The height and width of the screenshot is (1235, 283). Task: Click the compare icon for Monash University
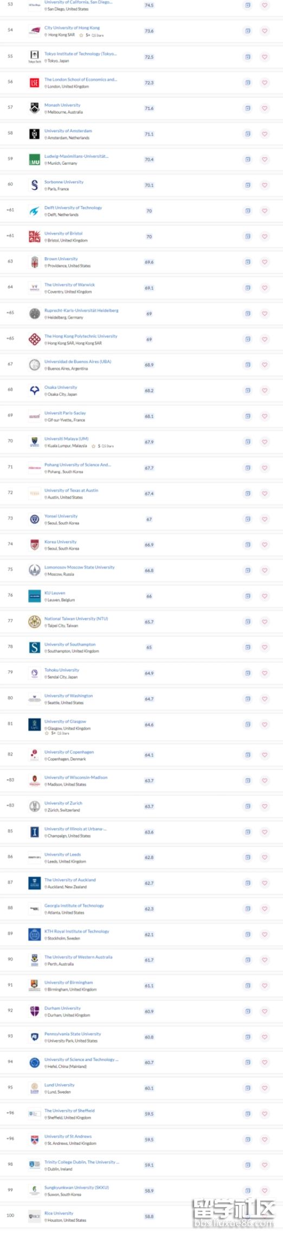pyautogui.click(x=248, y=108)
